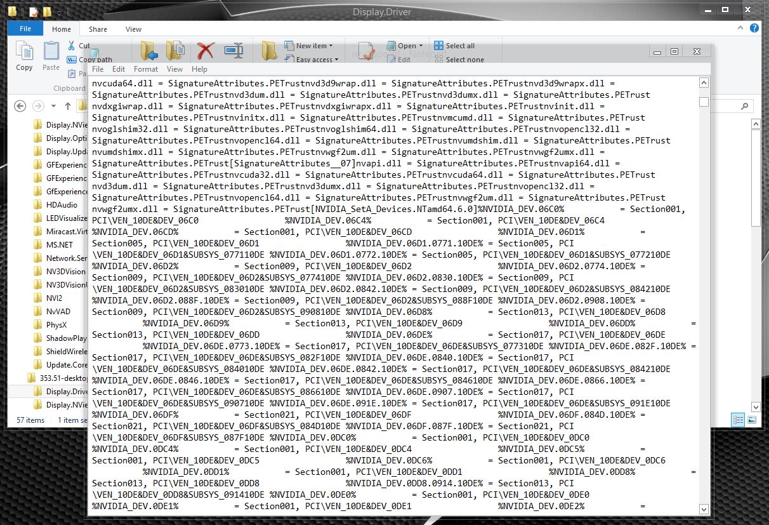Click the Copy icon in Explorer ribbon
This screenshot has width=769, height=525.
[24, 52]
